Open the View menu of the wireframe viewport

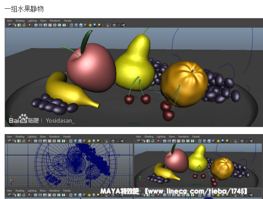pyautogui.click(x=9, y=137)
